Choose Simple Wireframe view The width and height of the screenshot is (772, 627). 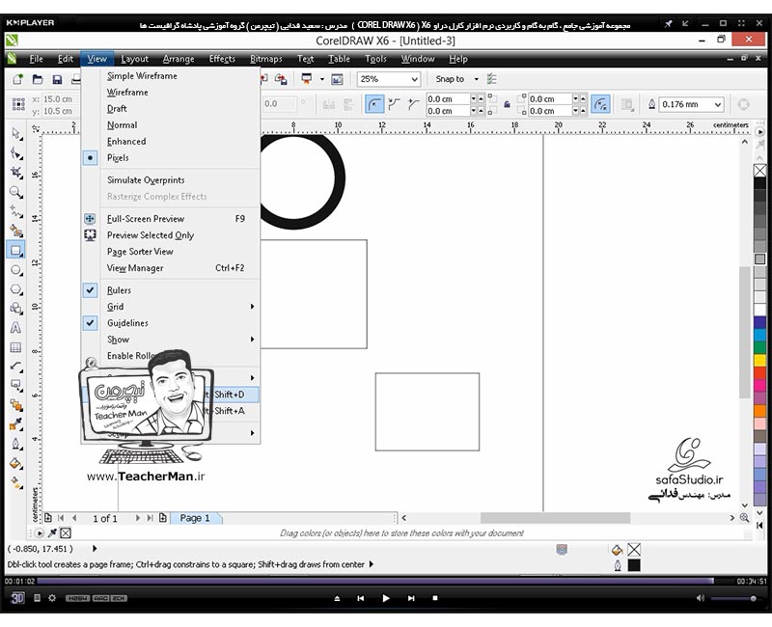pos(171,76)
